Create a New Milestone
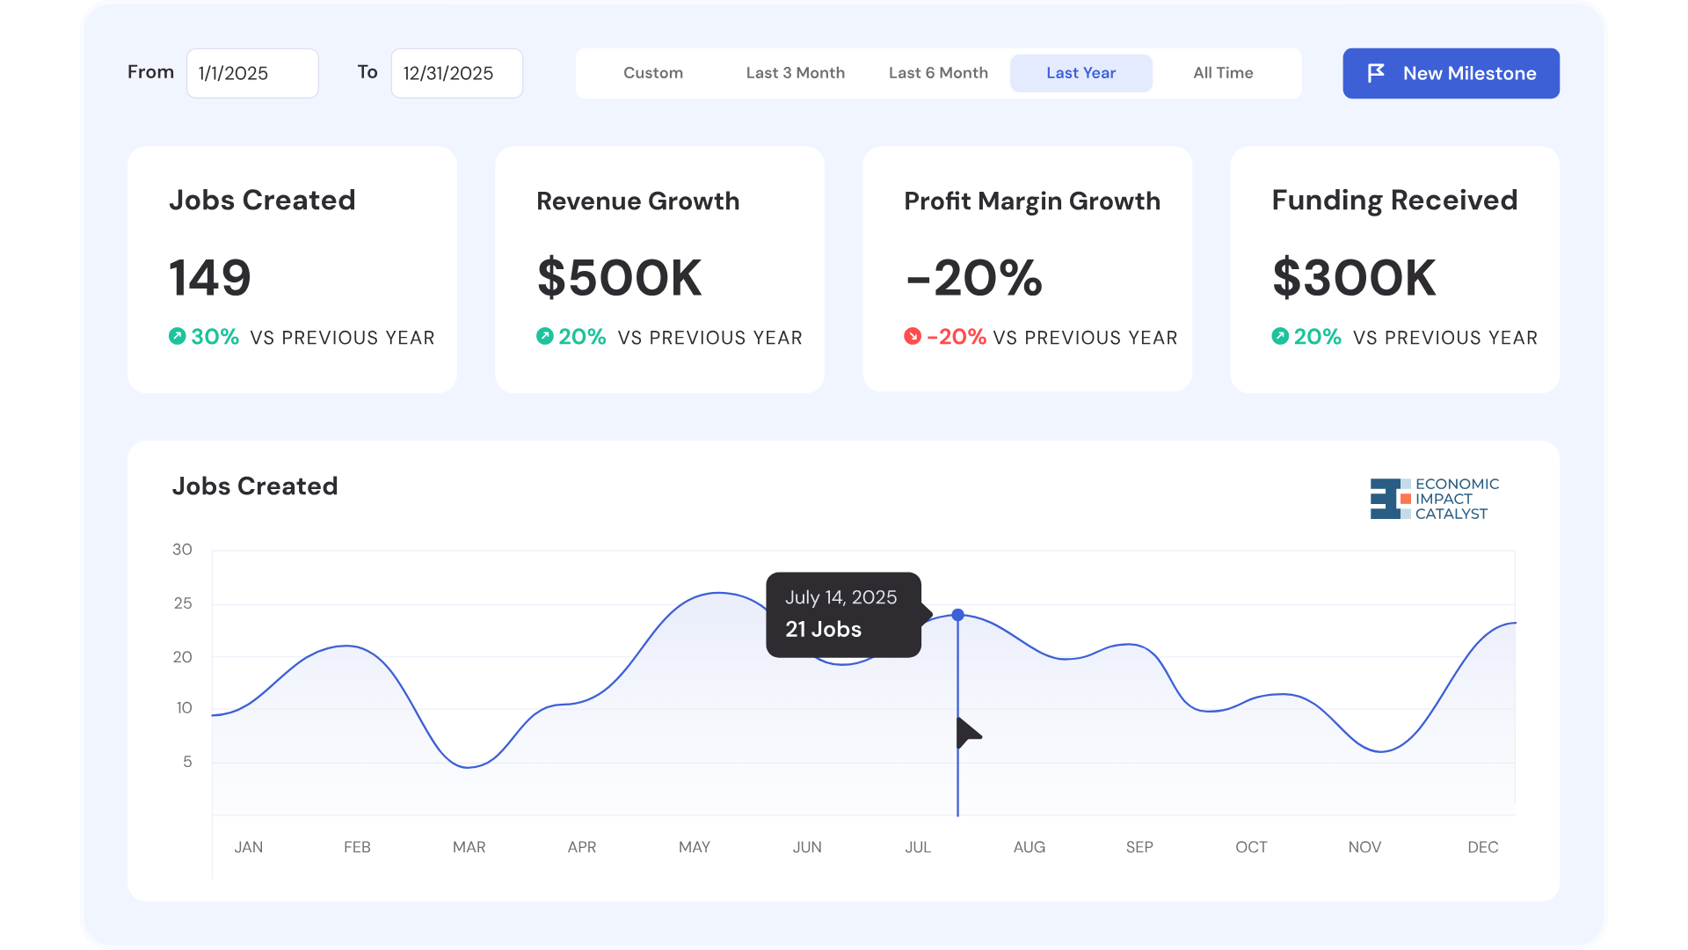The image size is (1688, 950). click(x=1451, y=73)
